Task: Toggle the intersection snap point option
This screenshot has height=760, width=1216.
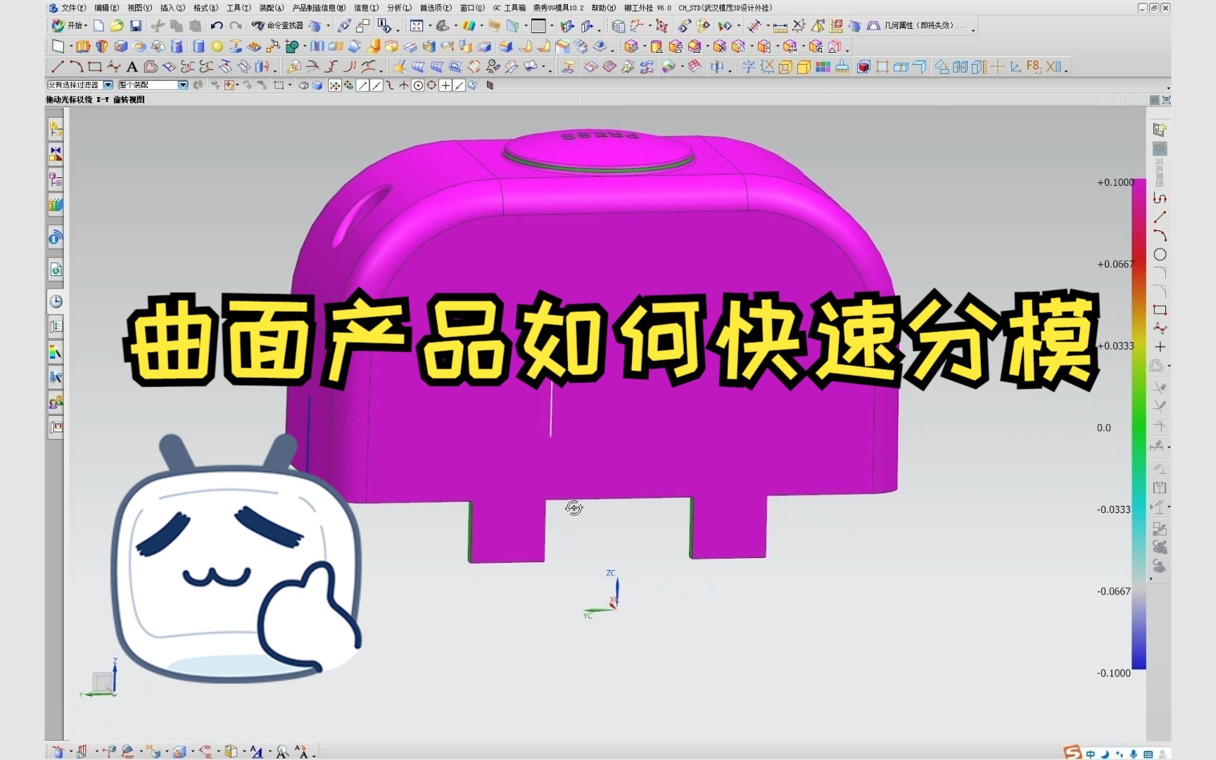Action: [x=405, y=85]
